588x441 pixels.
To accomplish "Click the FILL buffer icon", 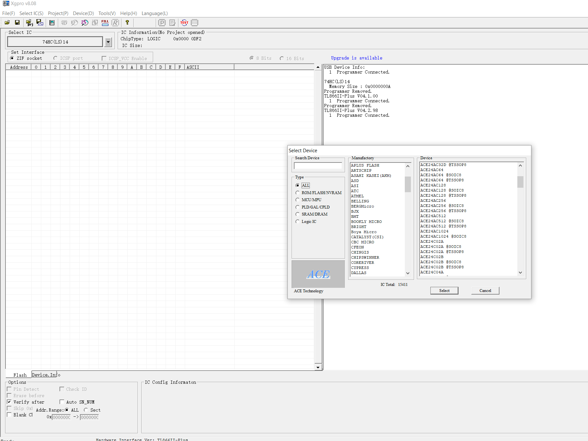I will tap(105, 23).
